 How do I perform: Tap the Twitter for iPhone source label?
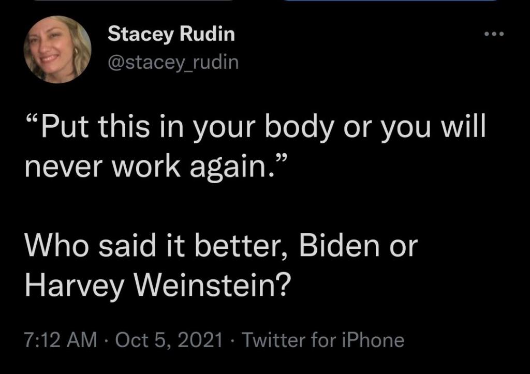click(323, 339)
